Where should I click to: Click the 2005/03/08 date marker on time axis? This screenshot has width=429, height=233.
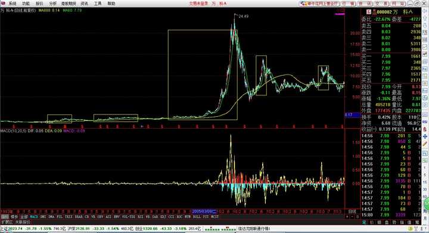(x=204, y=212)
